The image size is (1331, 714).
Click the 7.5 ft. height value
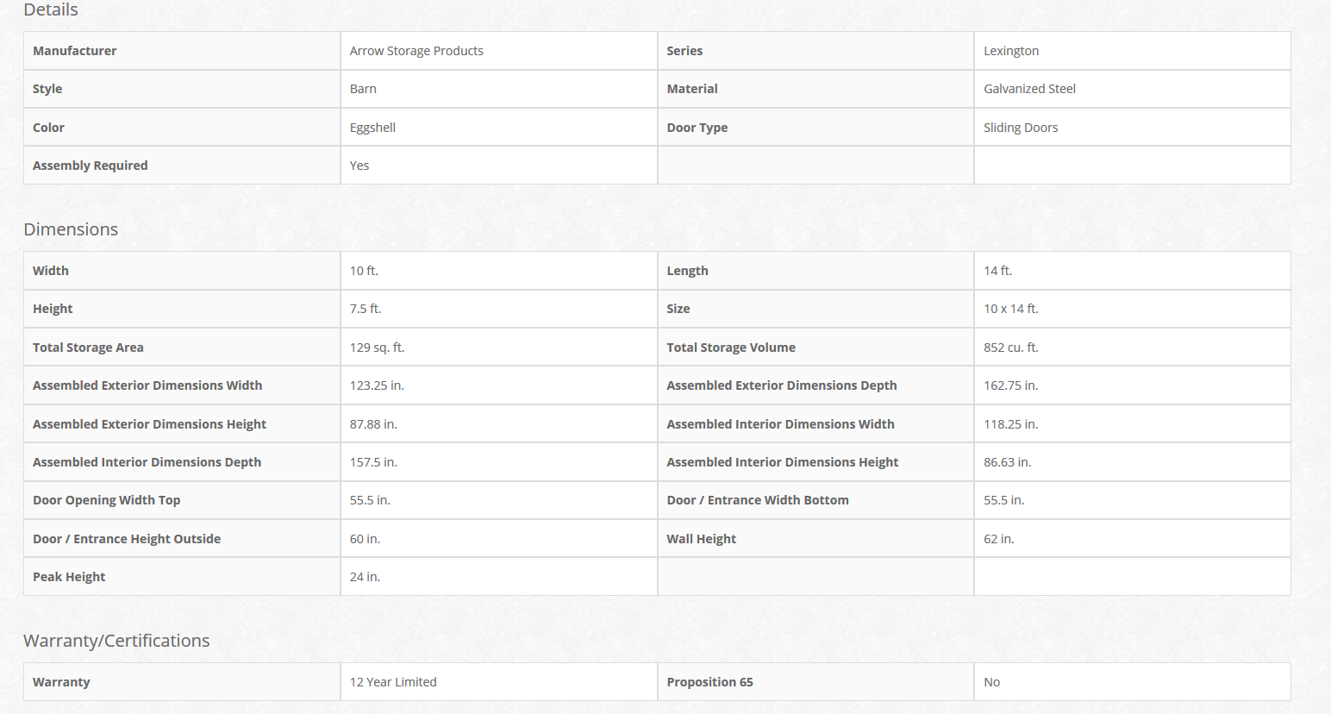tap(366, 309)
